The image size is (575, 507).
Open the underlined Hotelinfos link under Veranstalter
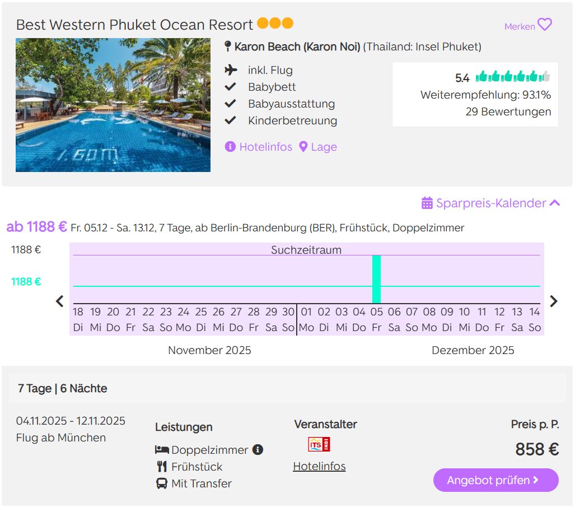319,466
